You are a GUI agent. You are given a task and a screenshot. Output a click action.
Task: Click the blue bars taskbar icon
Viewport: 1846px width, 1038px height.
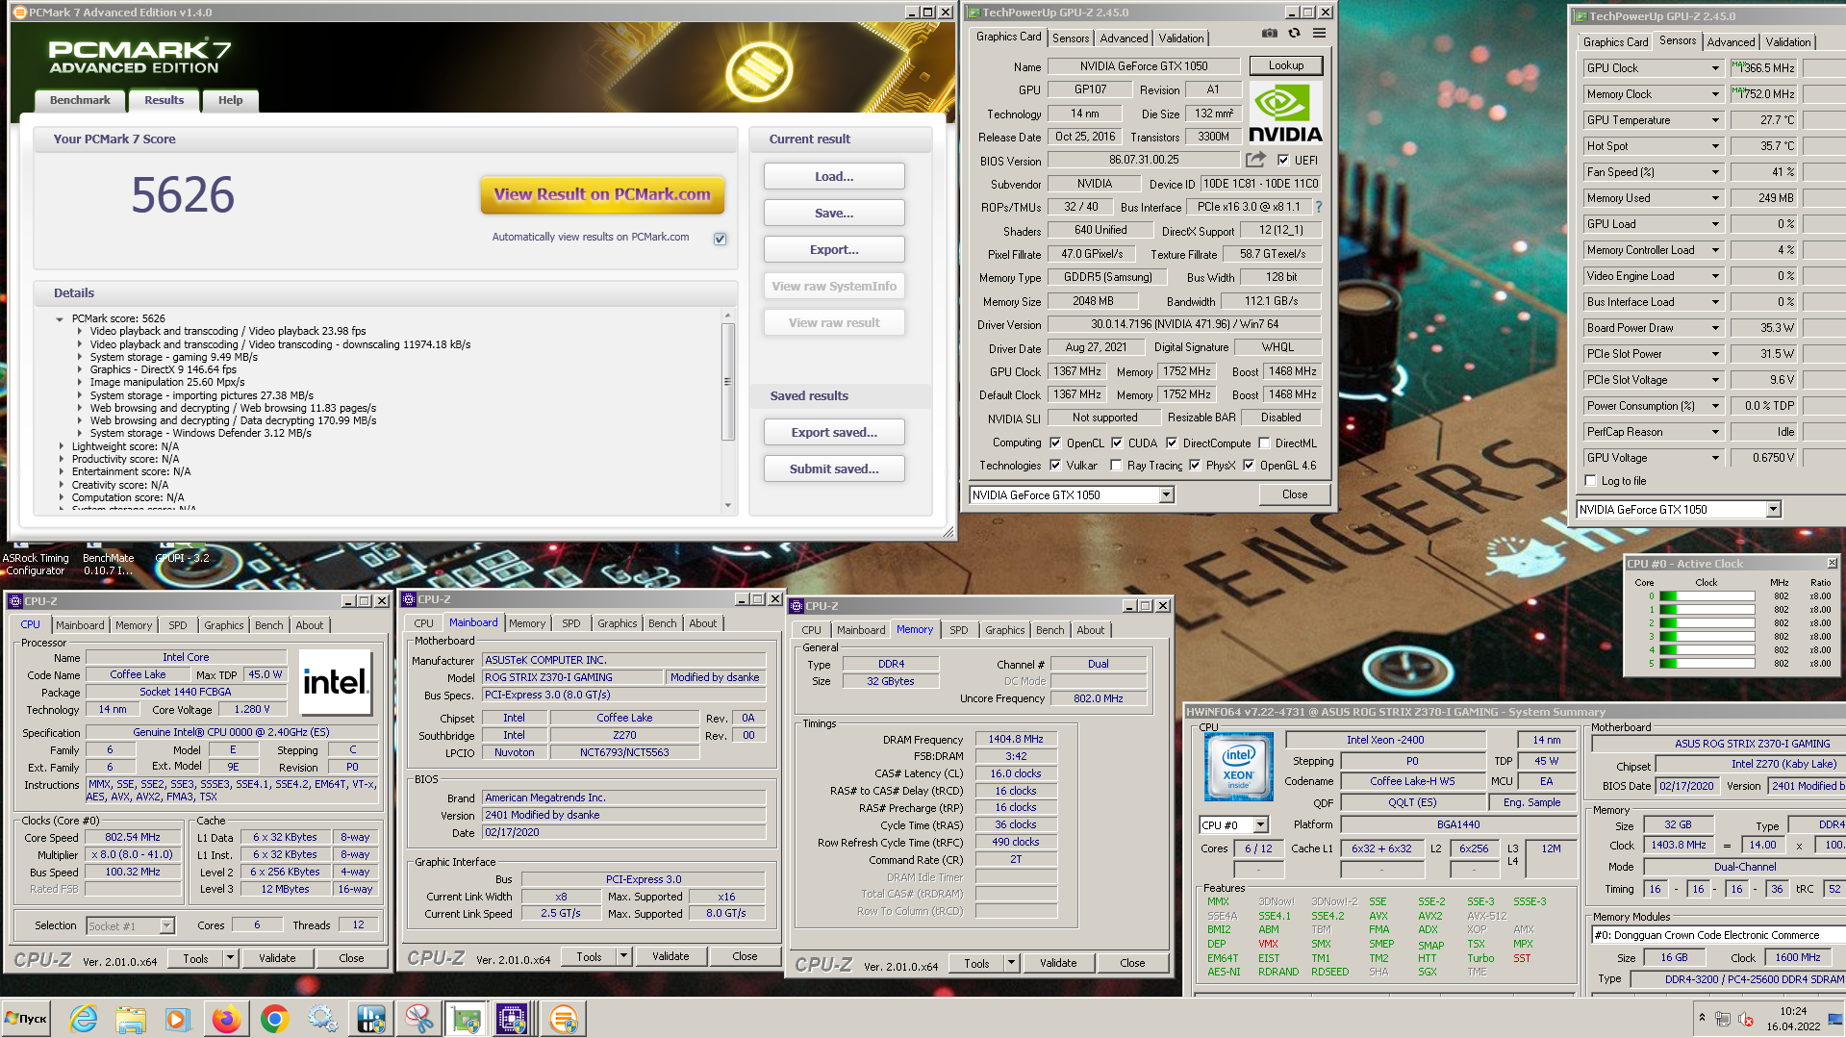pyautogui.click(x=371, y=1019)
